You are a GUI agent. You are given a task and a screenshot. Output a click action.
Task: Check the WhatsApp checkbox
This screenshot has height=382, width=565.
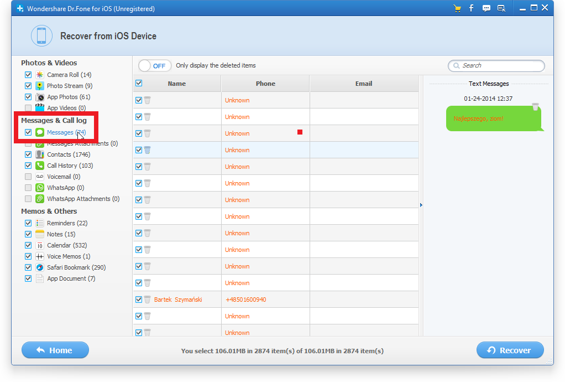coord(28,188)
